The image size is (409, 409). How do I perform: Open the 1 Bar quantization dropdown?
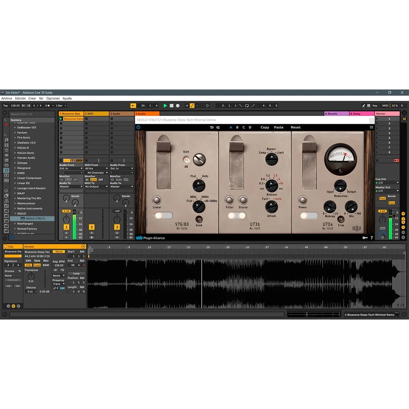pos(61,105)
